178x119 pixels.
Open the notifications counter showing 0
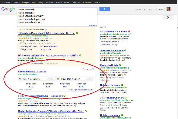click(x=150, y=9)
